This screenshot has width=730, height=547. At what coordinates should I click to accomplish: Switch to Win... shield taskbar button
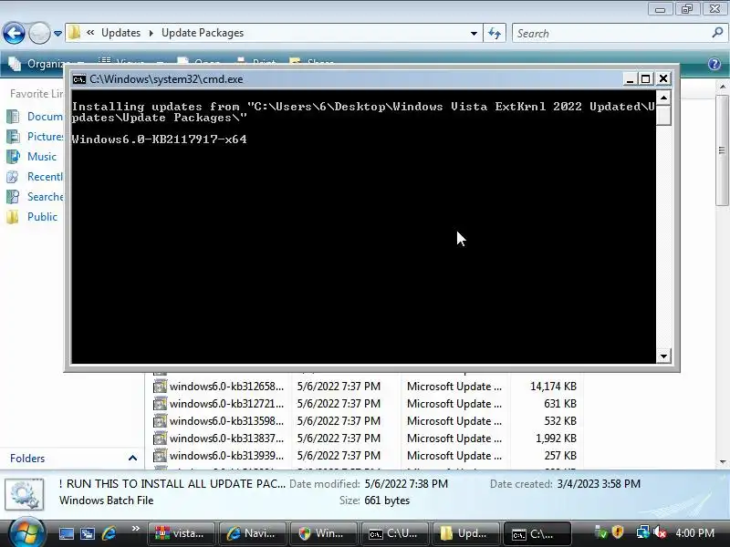point(323,533)
